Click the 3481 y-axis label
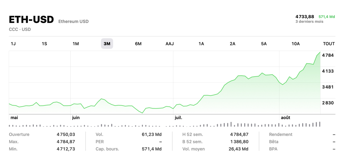This screenshot has width=341, height=158. click(x=328, y=87)
